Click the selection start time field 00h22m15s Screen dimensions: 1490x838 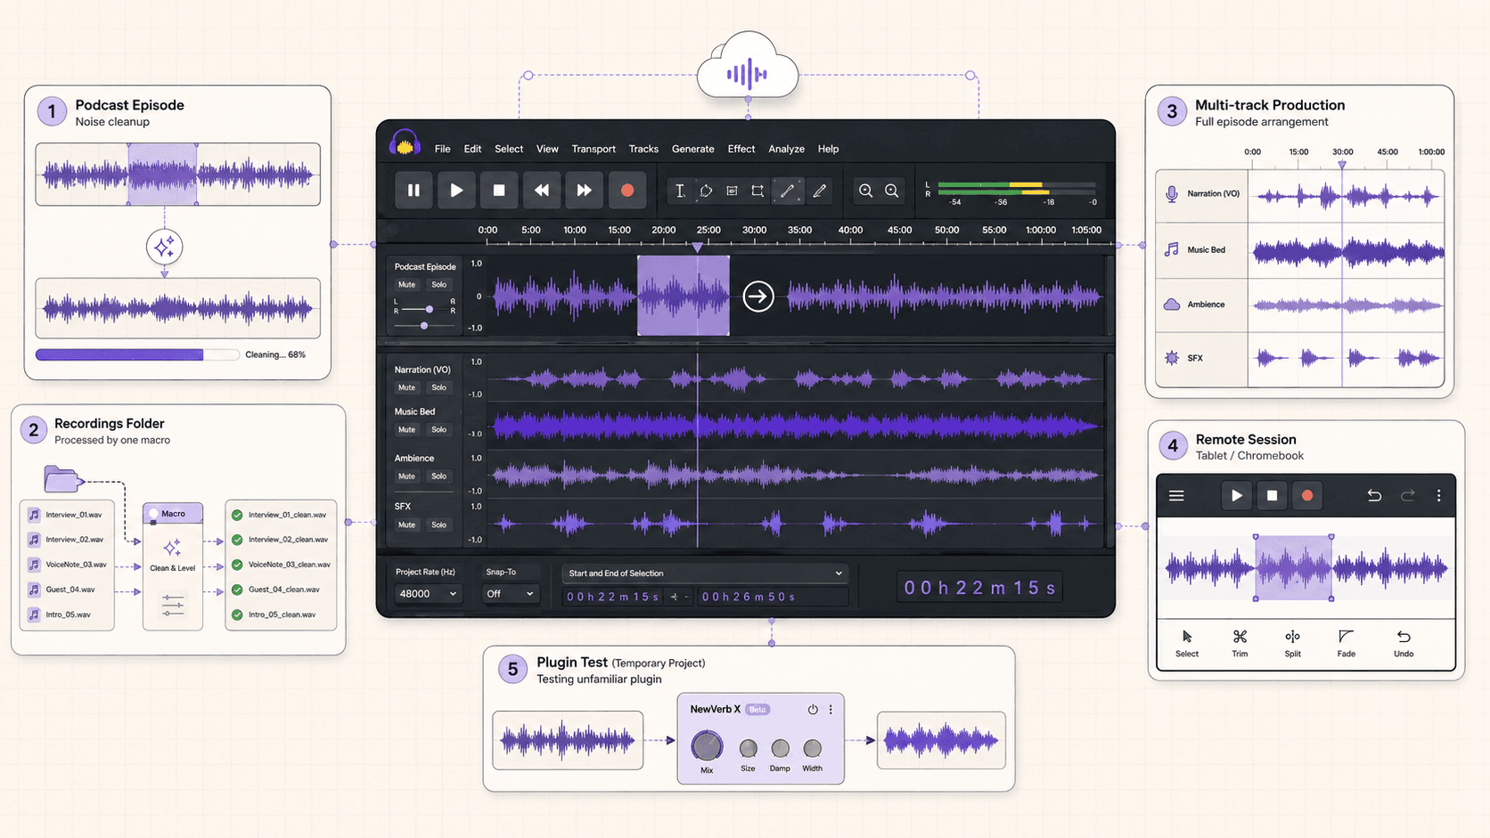coord(613,597)
